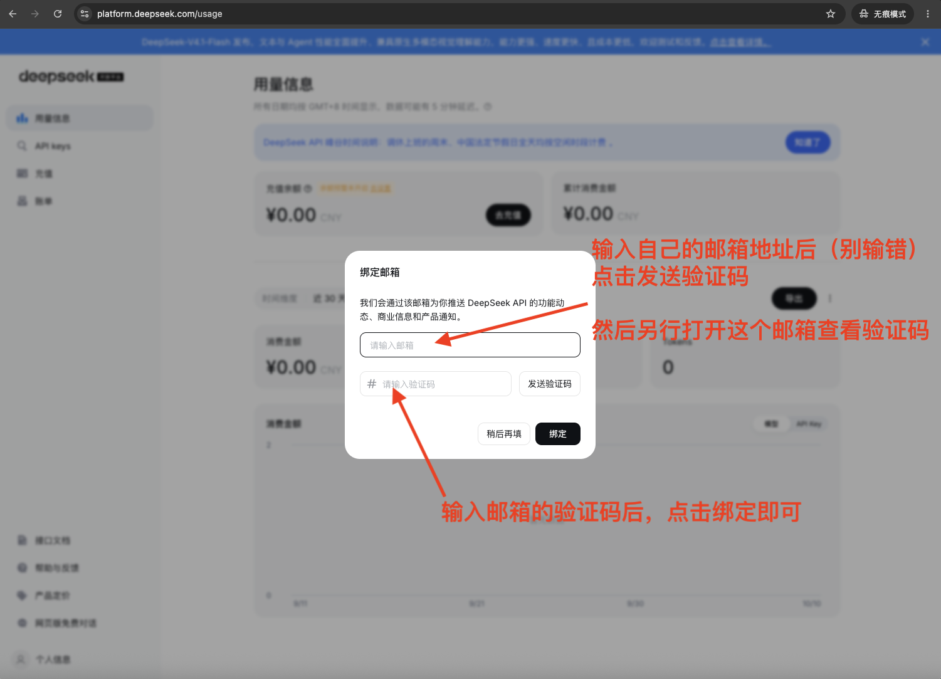The width and height of the screenshot is (941, 679).
Task: Open the Chrome three-dot menu
Action: click(928, 14)
